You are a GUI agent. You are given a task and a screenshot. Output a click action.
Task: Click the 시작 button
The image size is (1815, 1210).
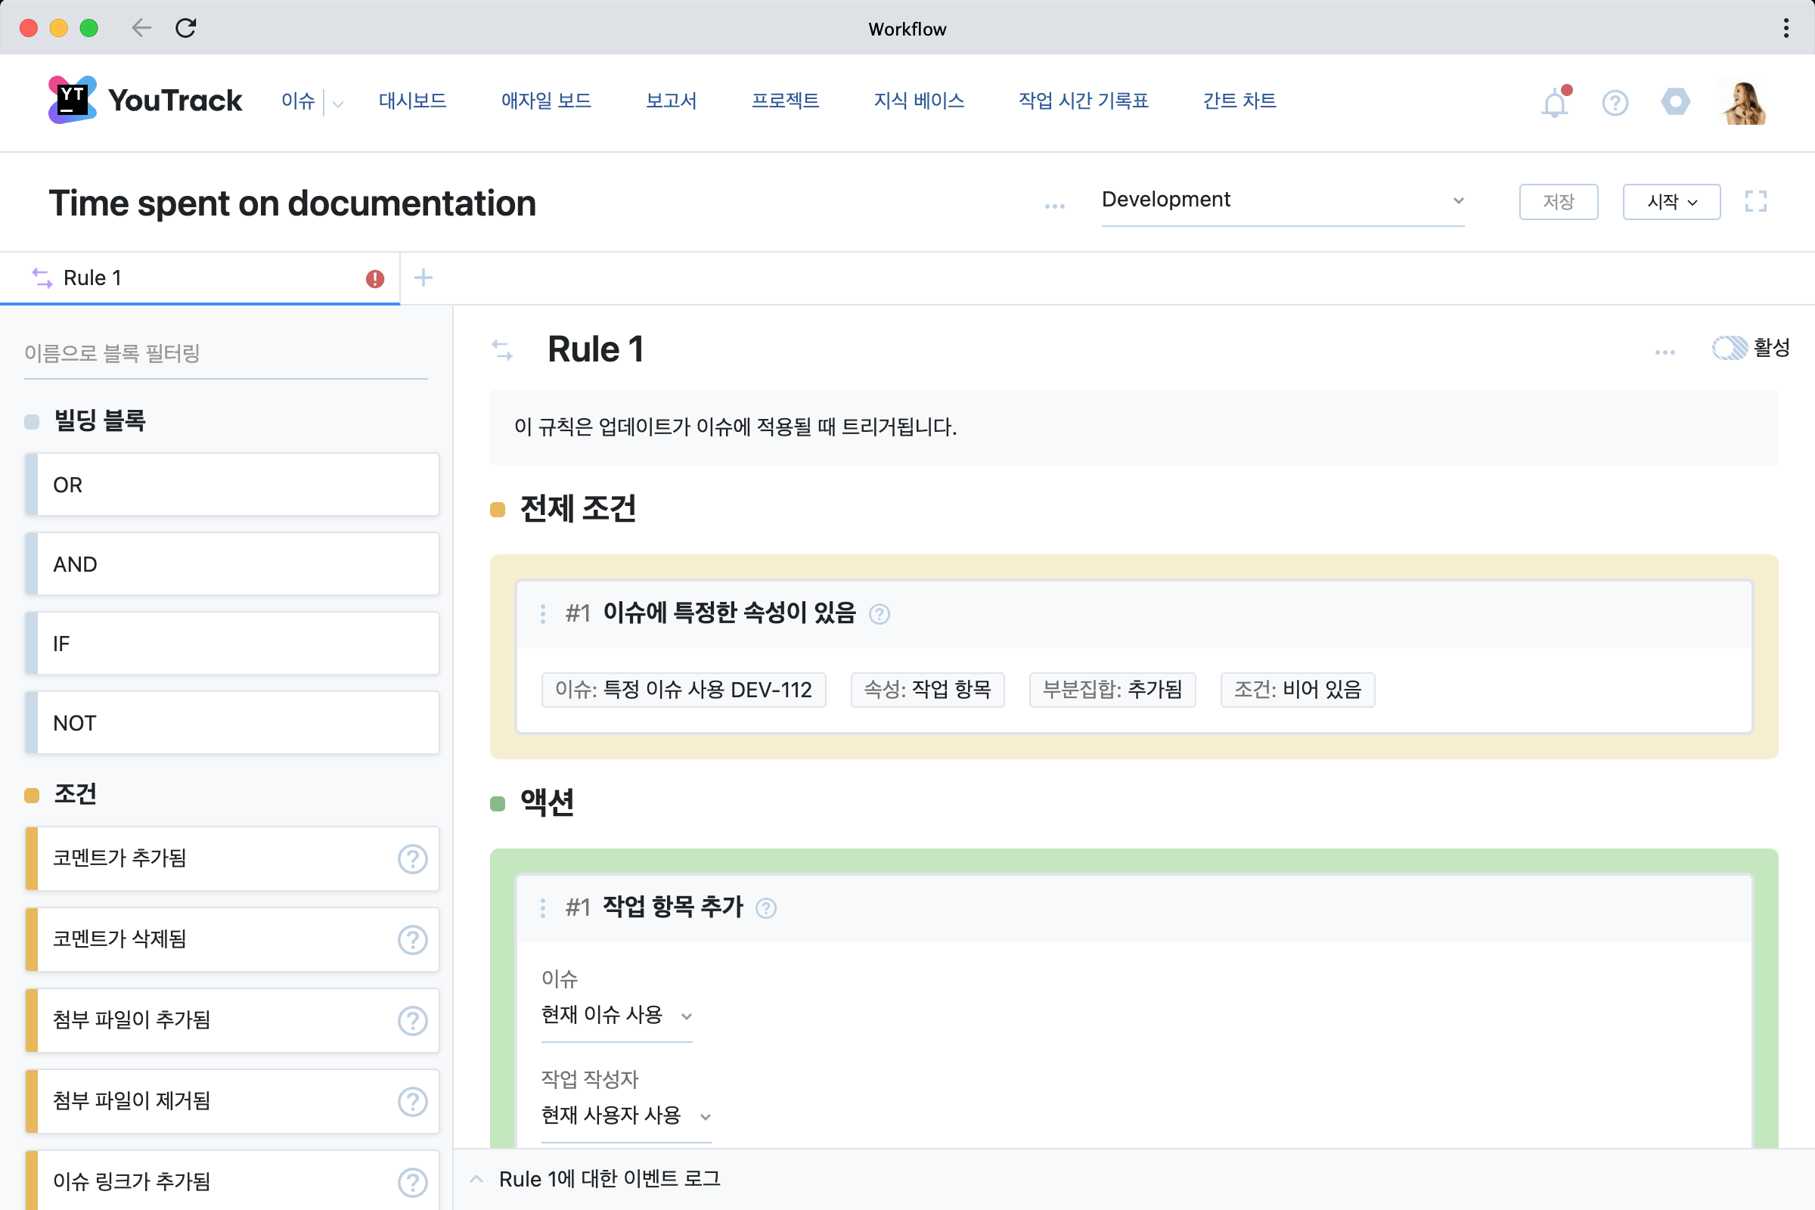(x=1671, y=201)
